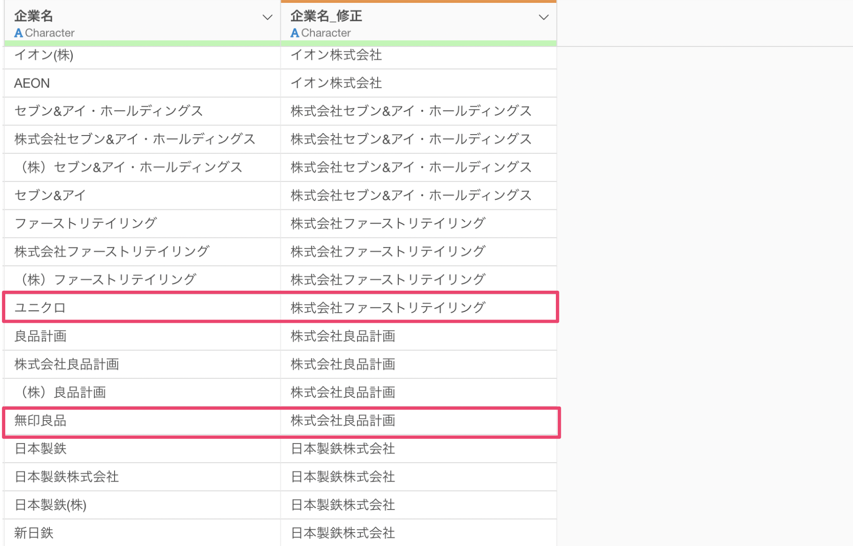Select the 日本製鉄(株) cell
The image size is (853, 546).
[50, 505]
